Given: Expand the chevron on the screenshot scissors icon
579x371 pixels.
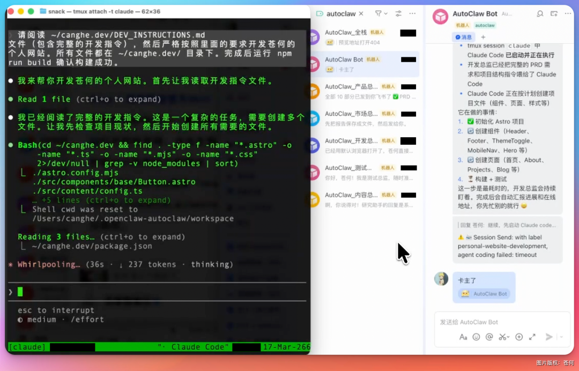Looking at the screenshot, I should point(509,336).
